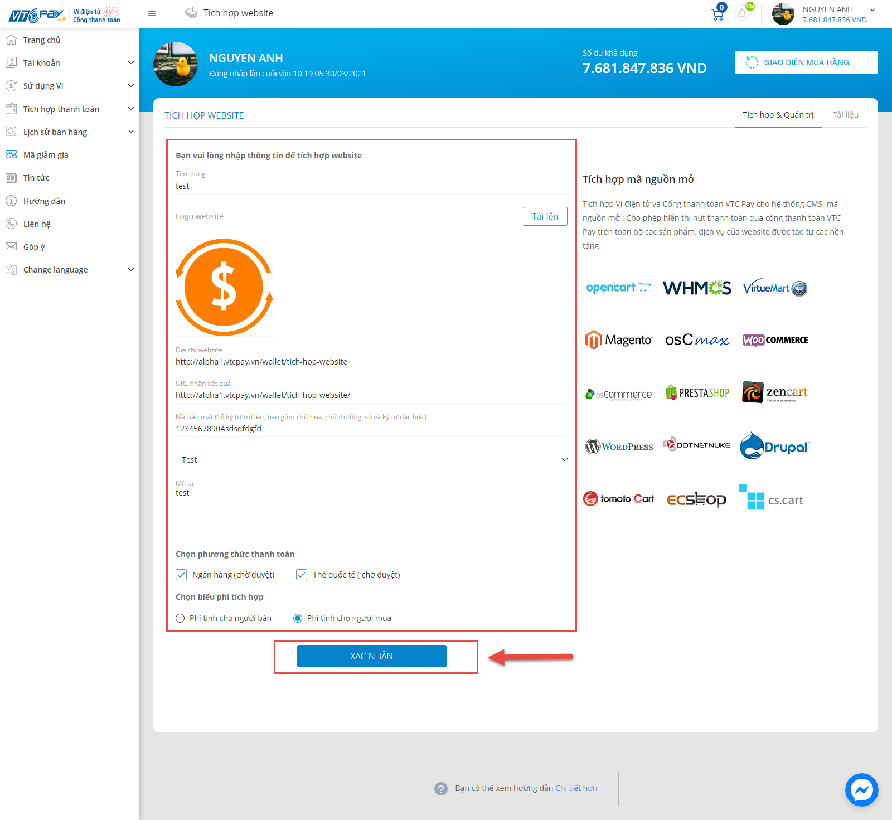Open the Test category dropdown
Screen dimensions: 892x820
(372, 460)
